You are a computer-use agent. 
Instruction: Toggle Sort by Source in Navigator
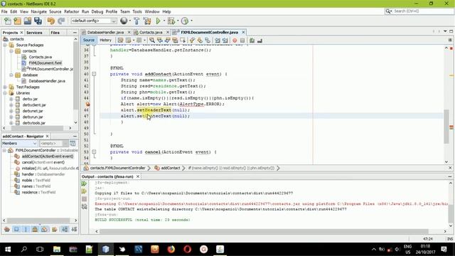coord(74,229)
